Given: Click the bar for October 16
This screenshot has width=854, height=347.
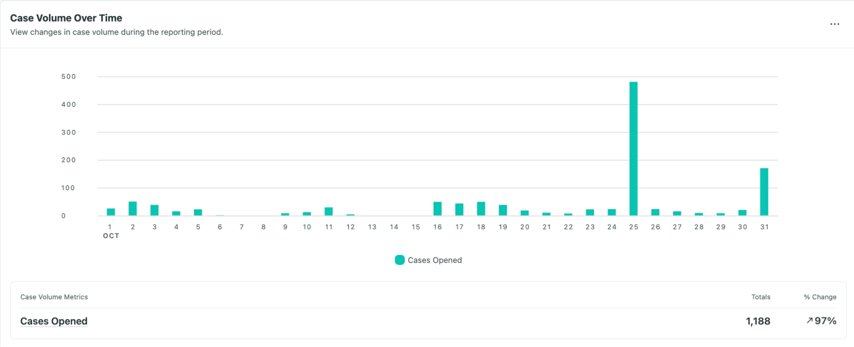Looking at the screenshot, I should (x=437, y=209).
